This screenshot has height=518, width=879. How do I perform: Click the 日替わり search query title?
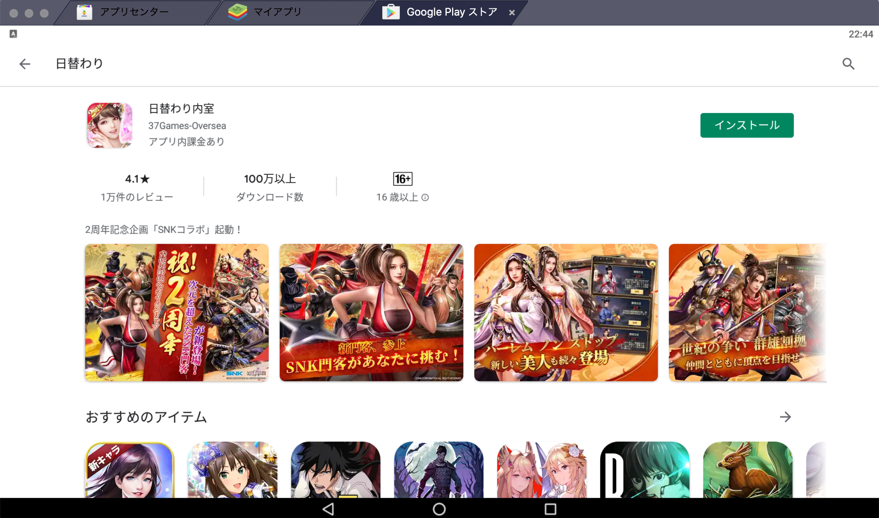[79, 64]
